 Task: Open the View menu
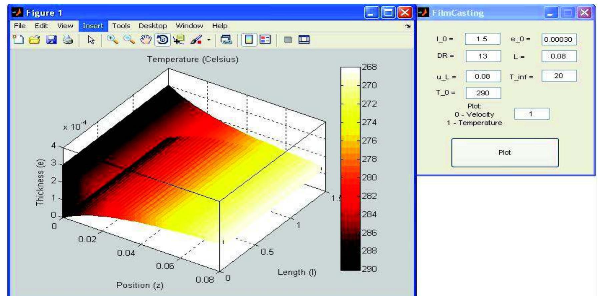click(x=65, y=26)
